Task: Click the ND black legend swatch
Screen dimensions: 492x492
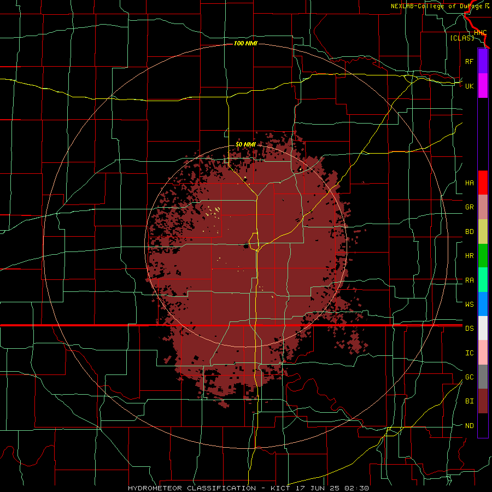Action: point(483,425)
